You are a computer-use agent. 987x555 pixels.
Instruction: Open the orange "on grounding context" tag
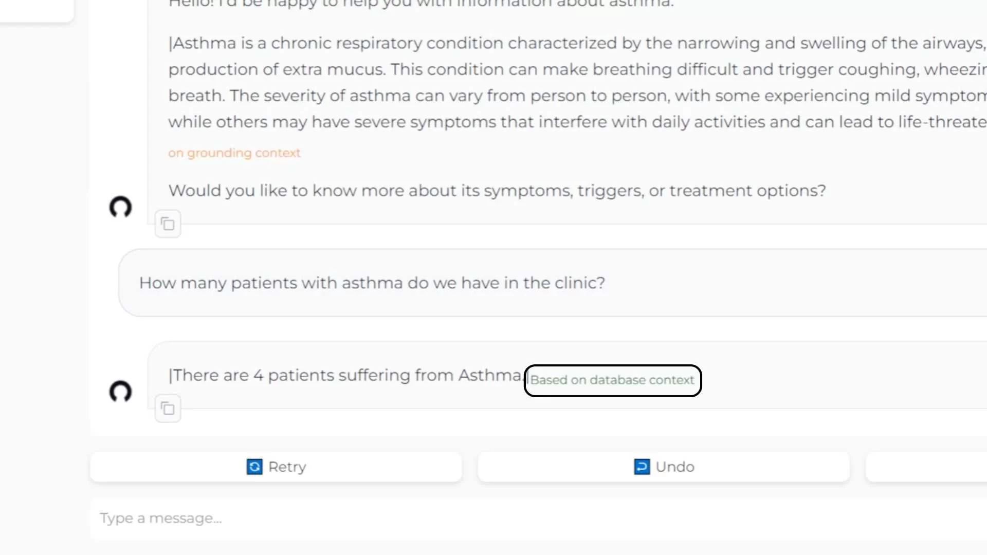pyautogui.click(x=234, y=153)
